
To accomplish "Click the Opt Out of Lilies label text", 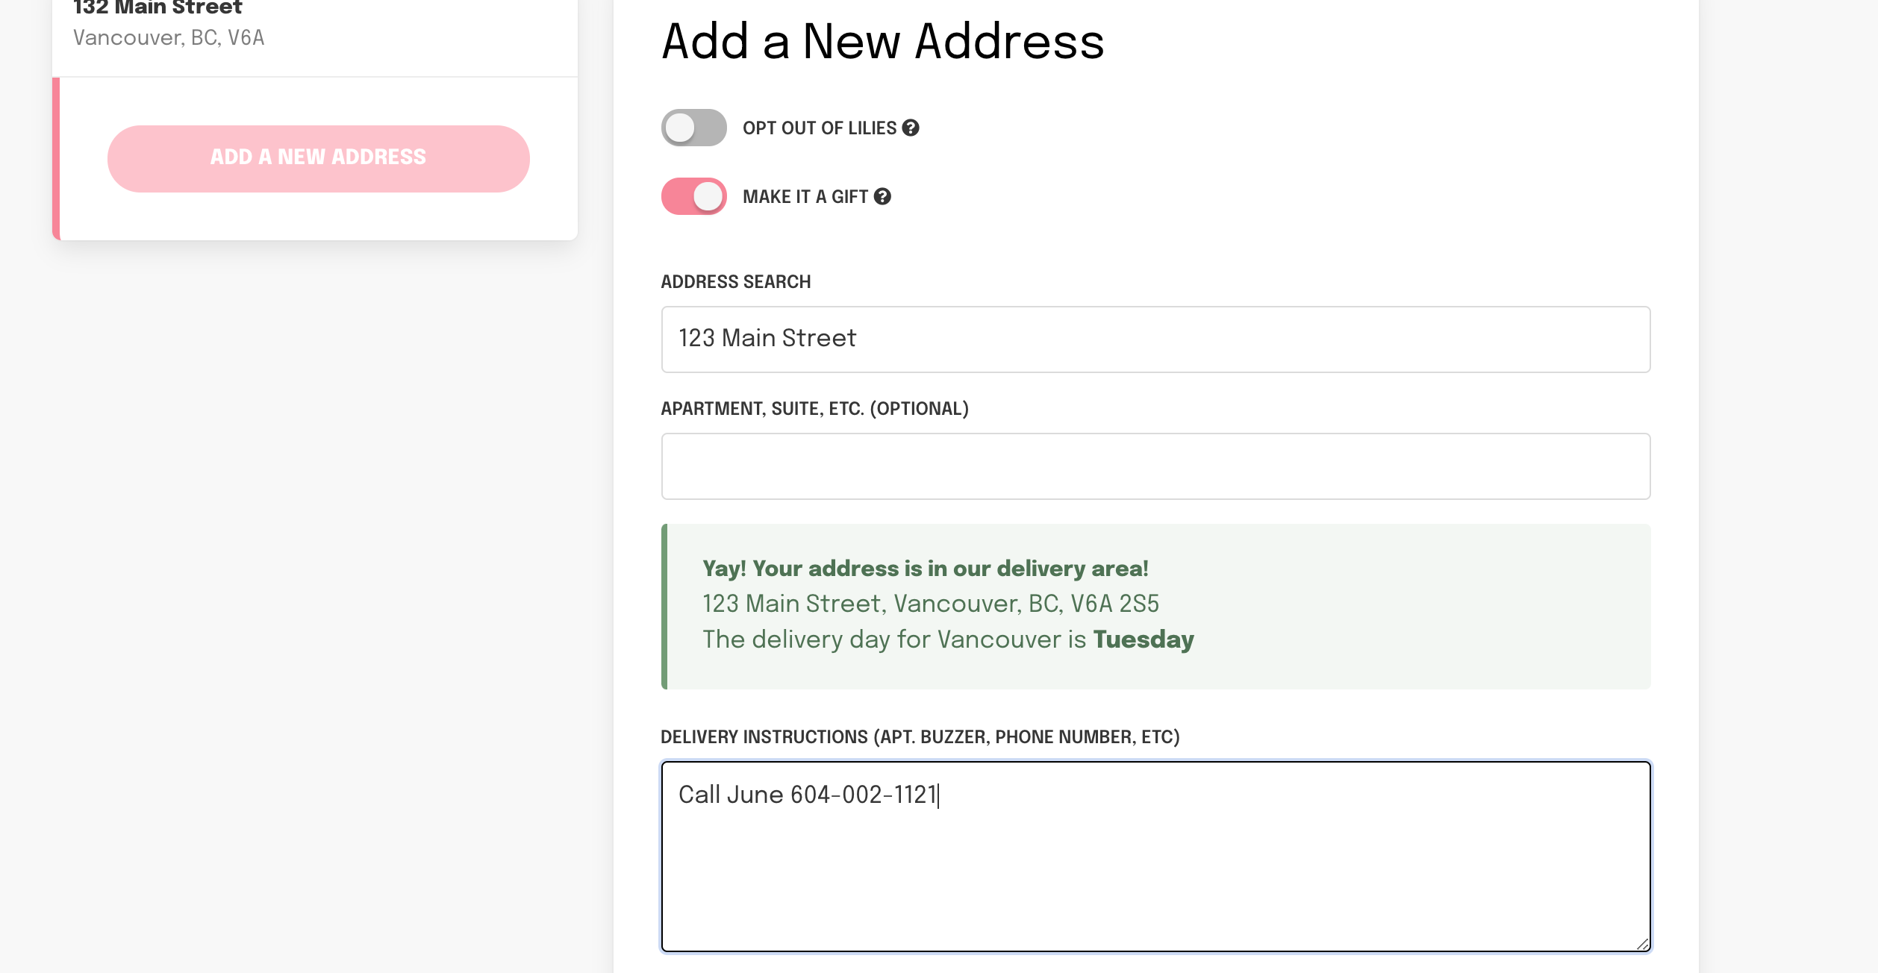I will click(x=819, y=128).
